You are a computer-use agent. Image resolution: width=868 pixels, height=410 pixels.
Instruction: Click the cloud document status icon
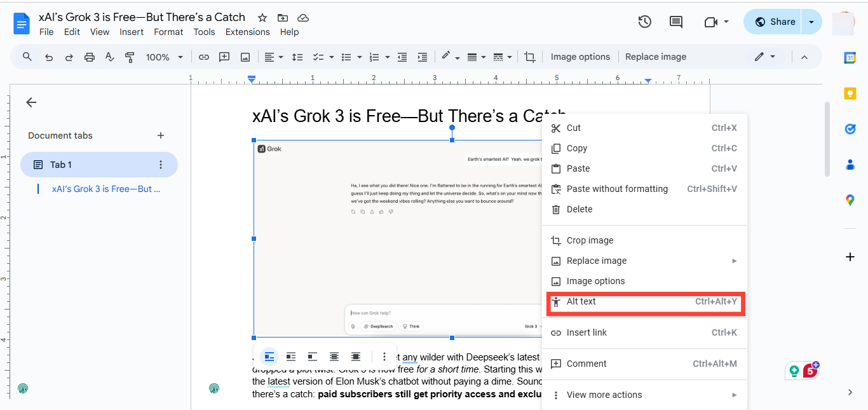303,18
